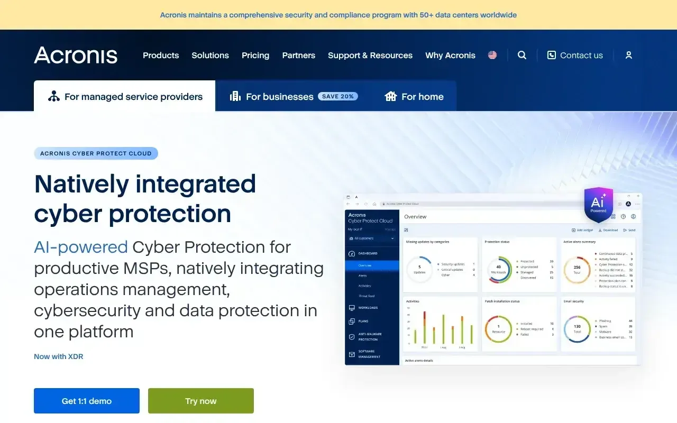The height and width of the screenshot is (423, 677).
Task: Open the help question mark icon
Action: coord(623,217)
